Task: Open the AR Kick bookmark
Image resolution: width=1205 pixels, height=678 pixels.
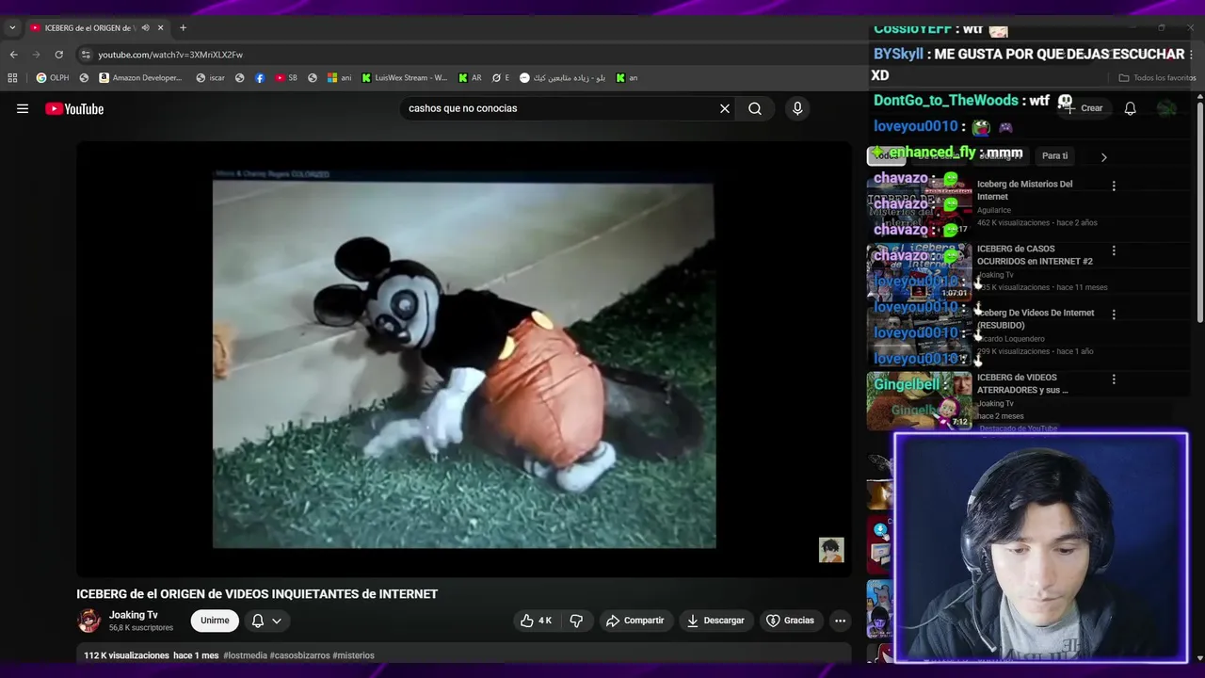Action: tap(470, 78)
